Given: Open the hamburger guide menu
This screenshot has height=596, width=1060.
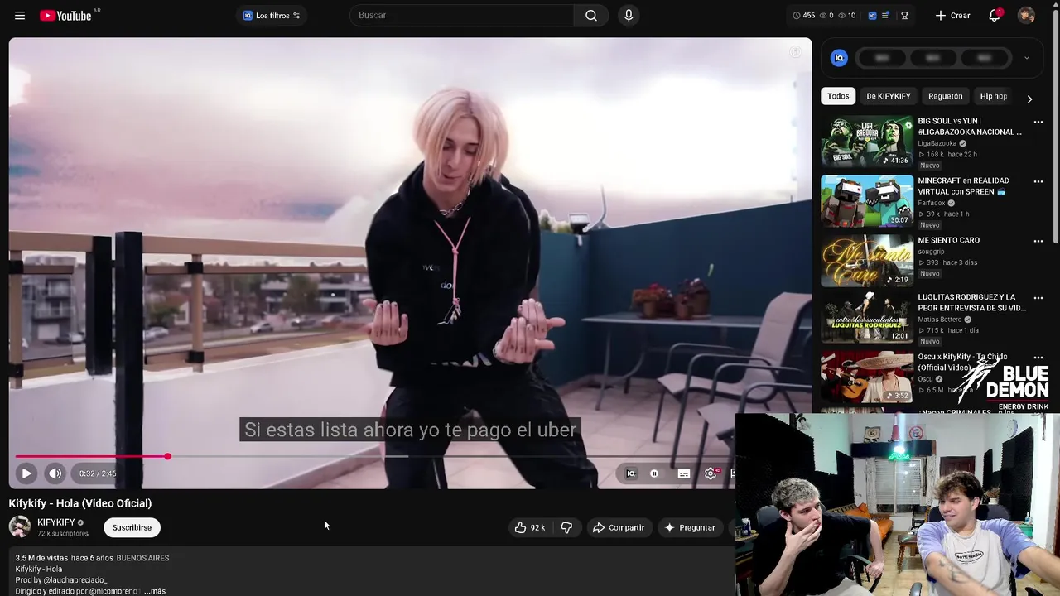Looking at the screenshot, I should pos(20,15).
